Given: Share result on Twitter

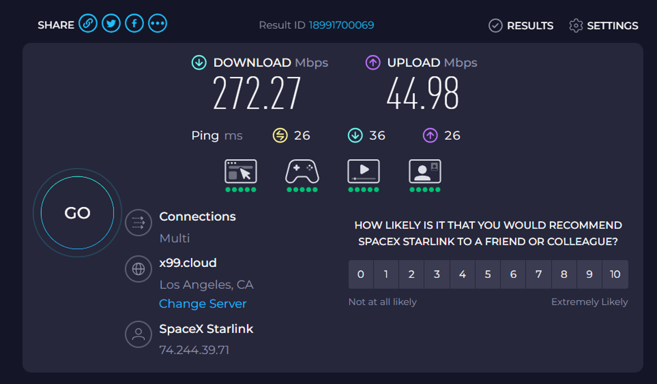Looking at the screenshot, I should tap(111, 24).
